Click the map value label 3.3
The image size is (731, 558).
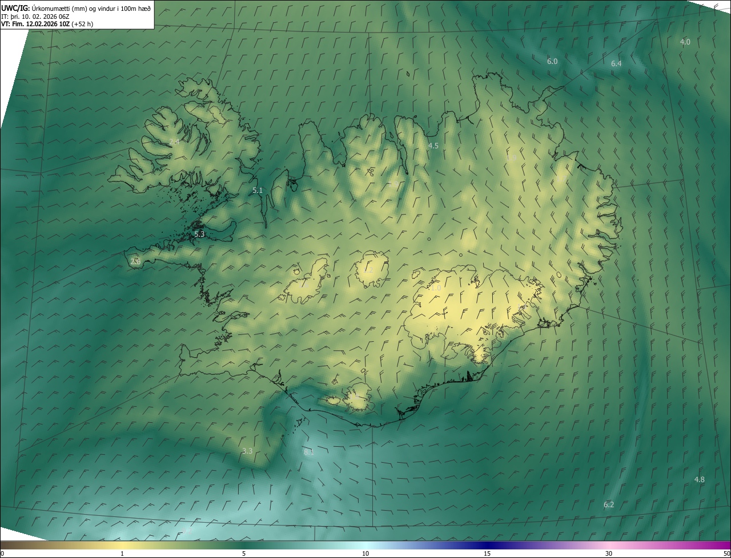247,451
